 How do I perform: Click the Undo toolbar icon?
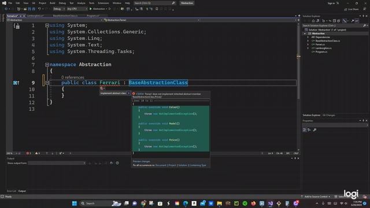coord(39,9)
